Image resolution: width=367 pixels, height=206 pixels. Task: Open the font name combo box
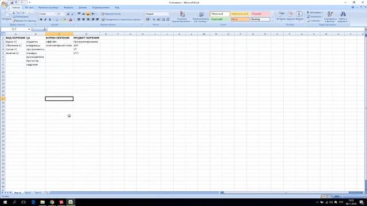click(x=48, y=14)
